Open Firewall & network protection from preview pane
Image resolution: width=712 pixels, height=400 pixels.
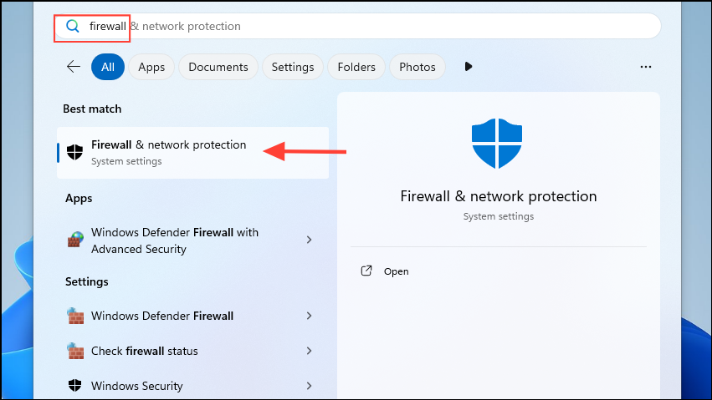tap(396, 271)
